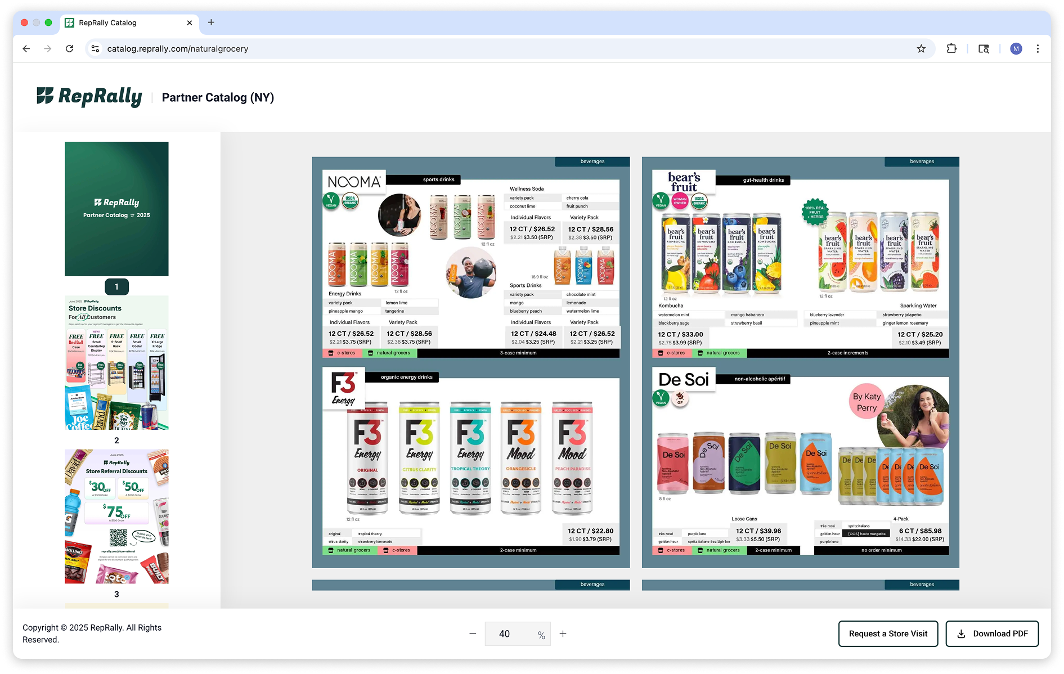Click the "12 CT / $33.00" kombucha price
The image size is (1064, 674).
pyautogui.click(x=680, y=334)
